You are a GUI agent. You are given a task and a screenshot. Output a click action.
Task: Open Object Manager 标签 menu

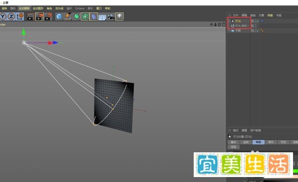pos(270,15)
